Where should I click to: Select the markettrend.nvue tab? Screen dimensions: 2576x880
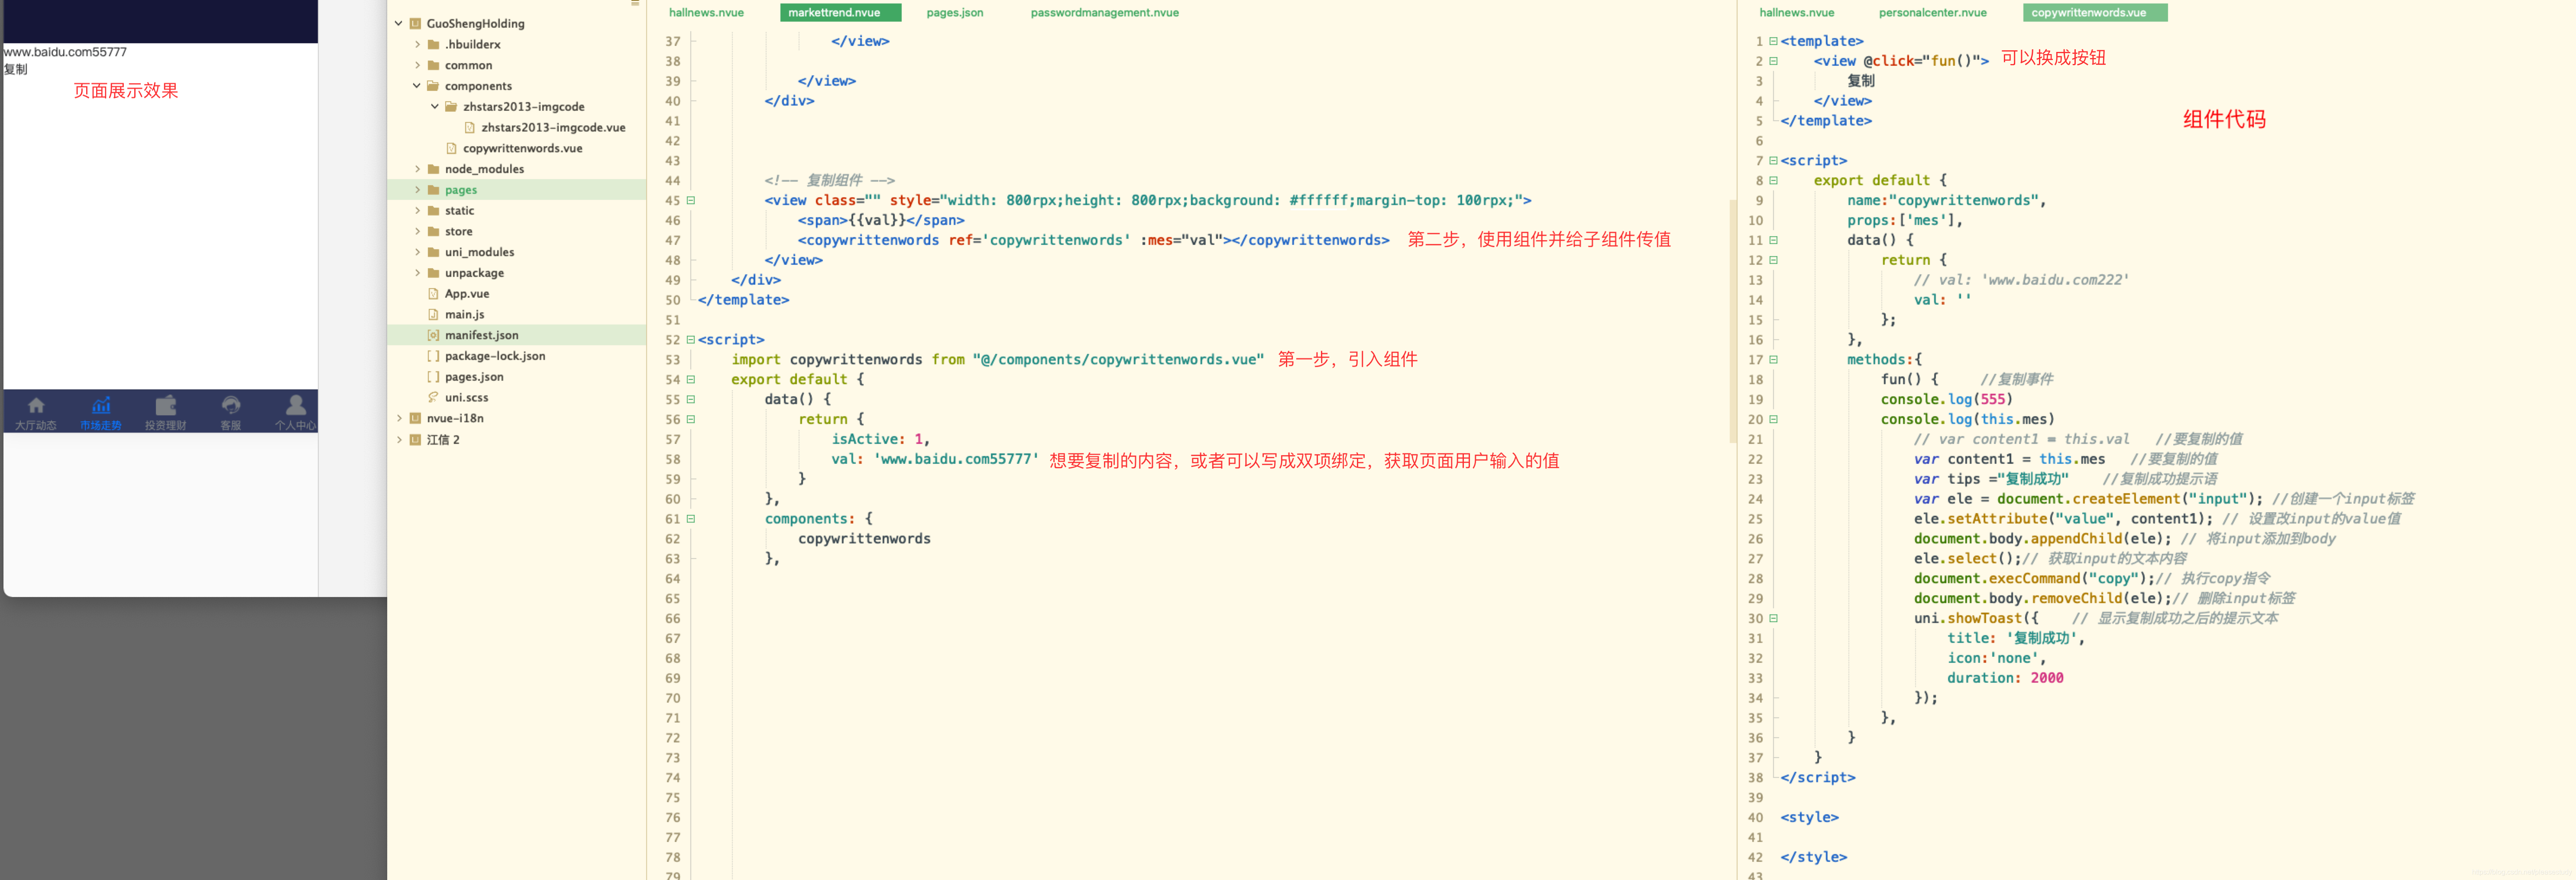coord(840,13)
